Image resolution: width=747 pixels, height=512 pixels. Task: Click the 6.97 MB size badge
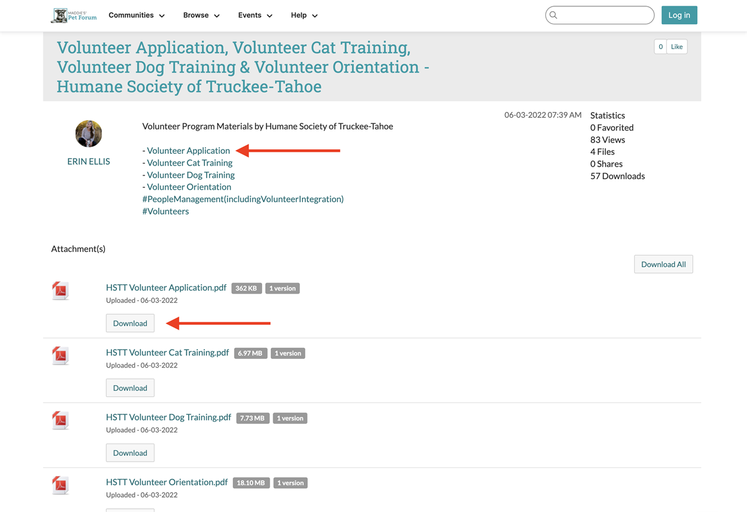click(250, 353)
